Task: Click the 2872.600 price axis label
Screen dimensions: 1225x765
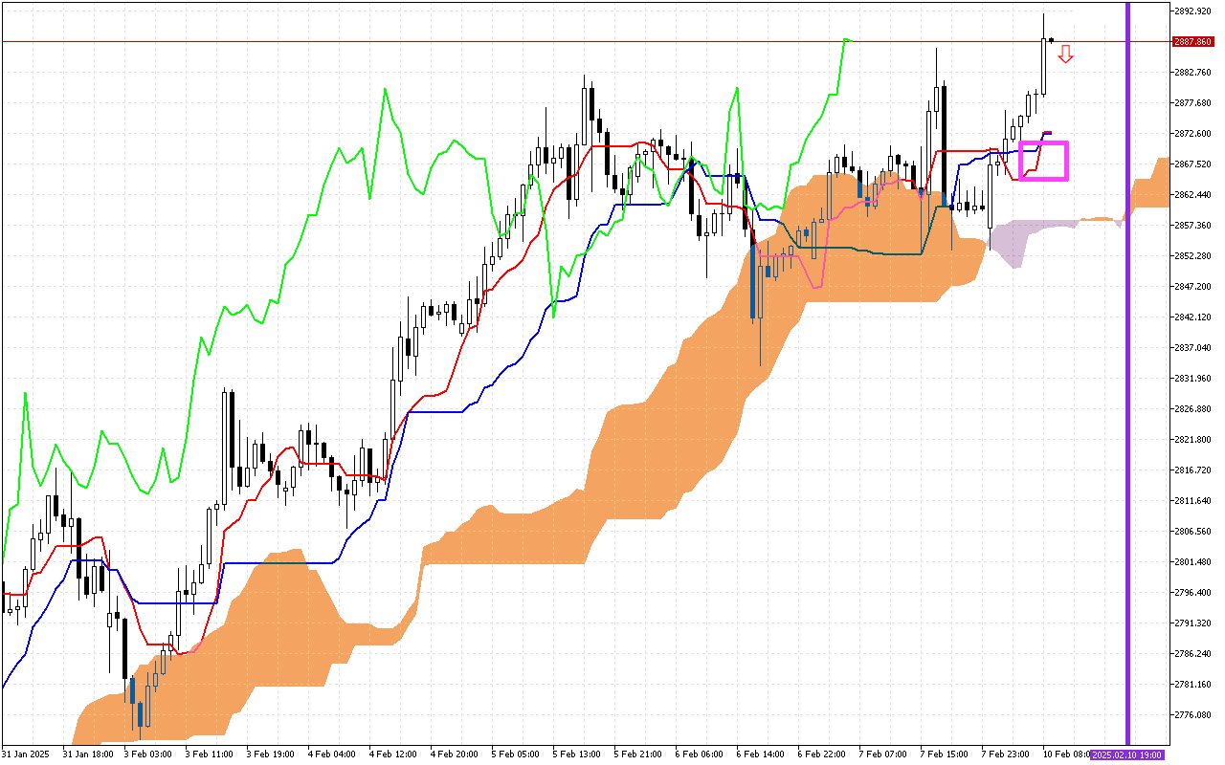Action: pyautogui.click(x=1192, y=133)
